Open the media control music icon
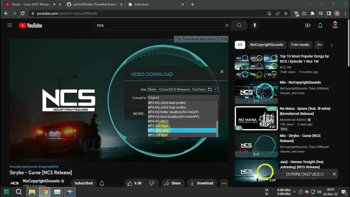This screenshot has height=197, width=350. pyautogui.click(x=321, y=13)
